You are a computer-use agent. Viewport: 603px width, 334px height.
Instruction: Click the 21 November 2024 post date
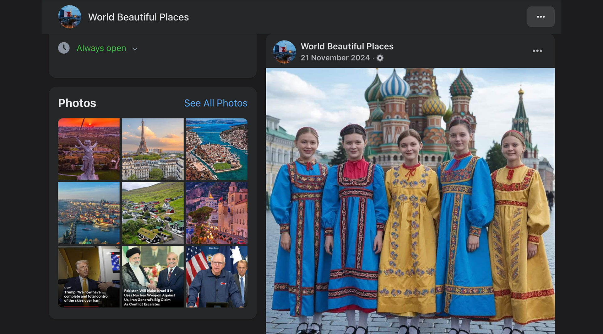click(335, 58)
